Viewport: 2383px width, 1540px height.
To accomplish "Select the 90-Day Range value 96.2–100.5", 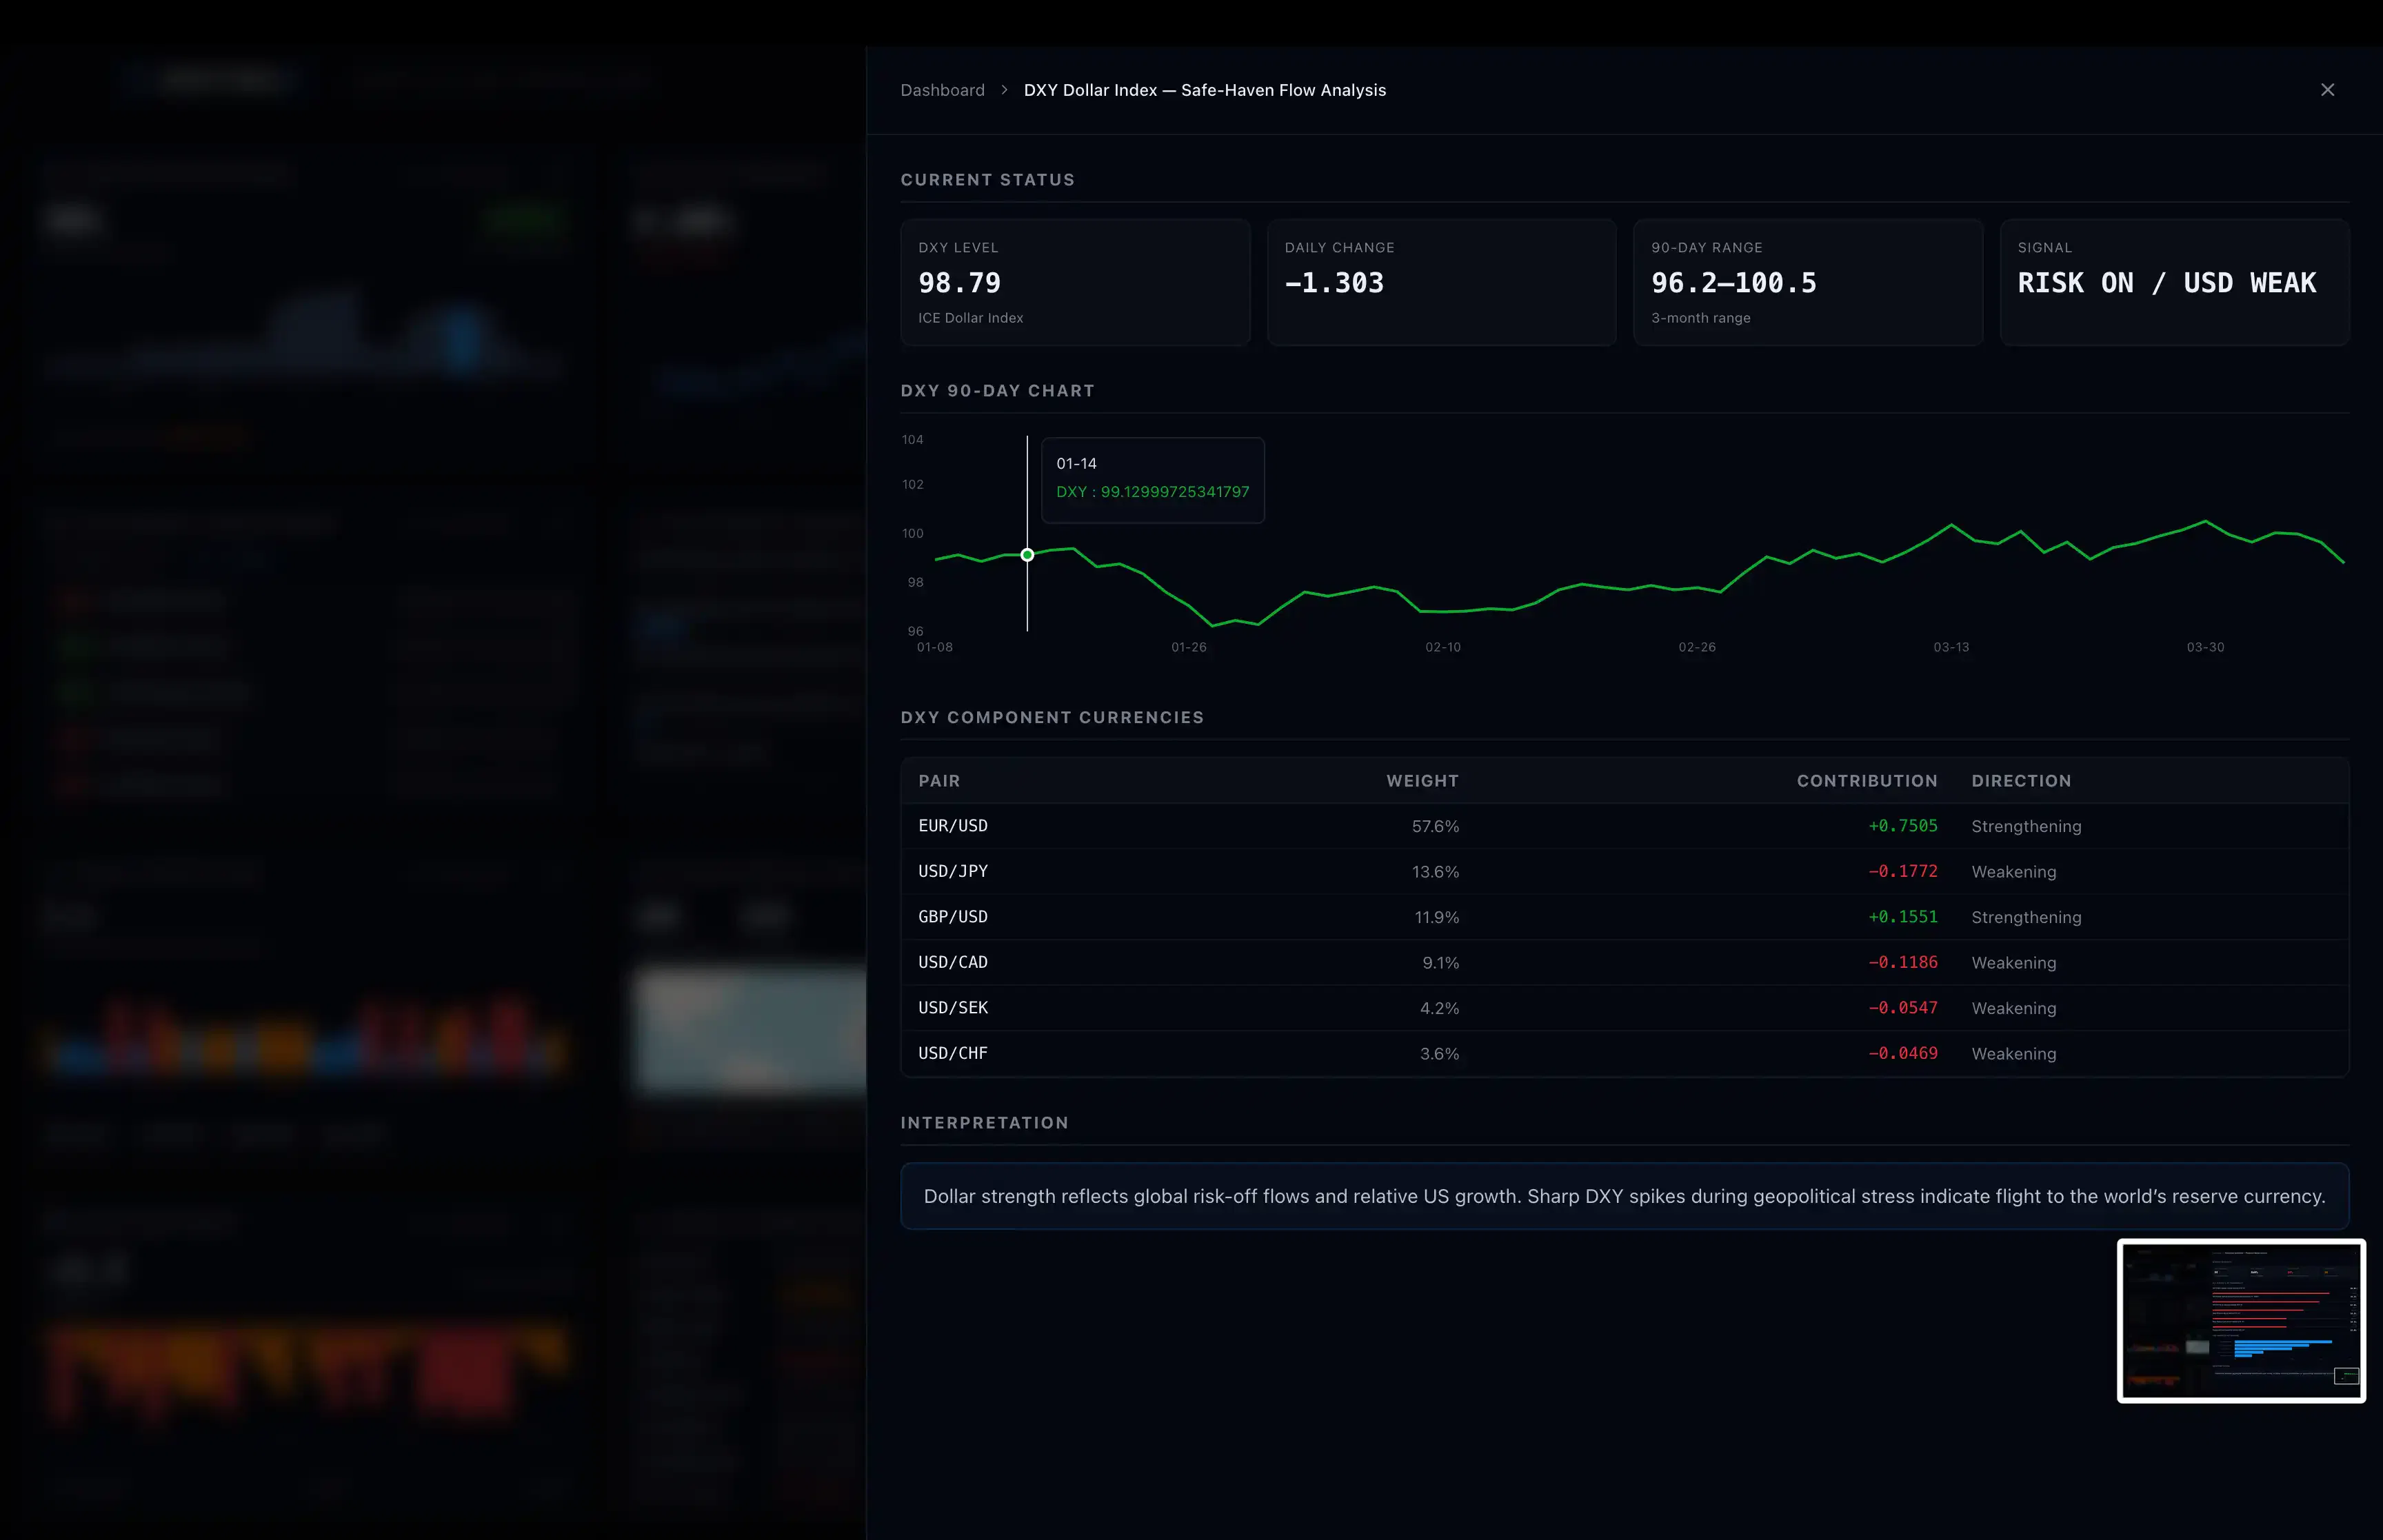I will (1733, 283).
